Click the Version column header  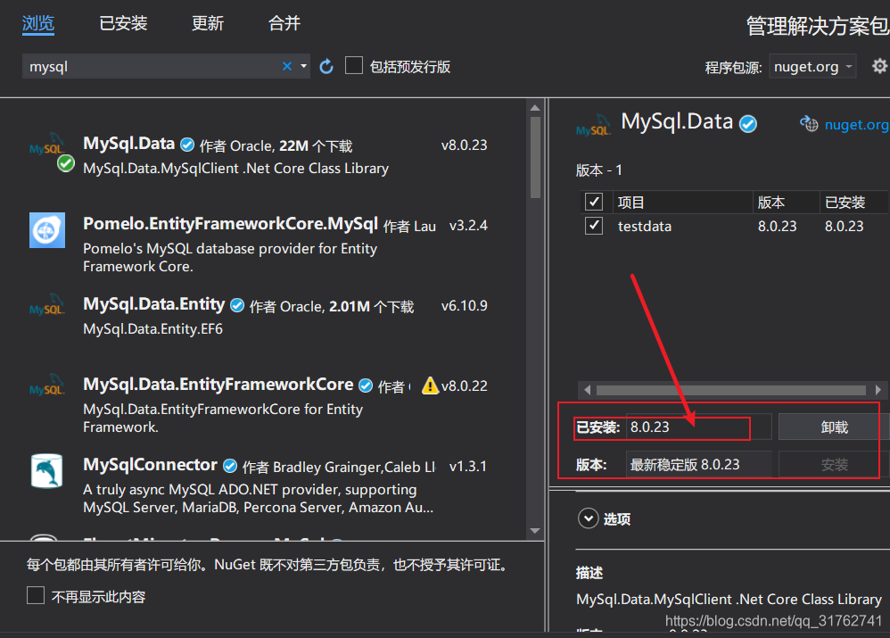coord(787,202)
